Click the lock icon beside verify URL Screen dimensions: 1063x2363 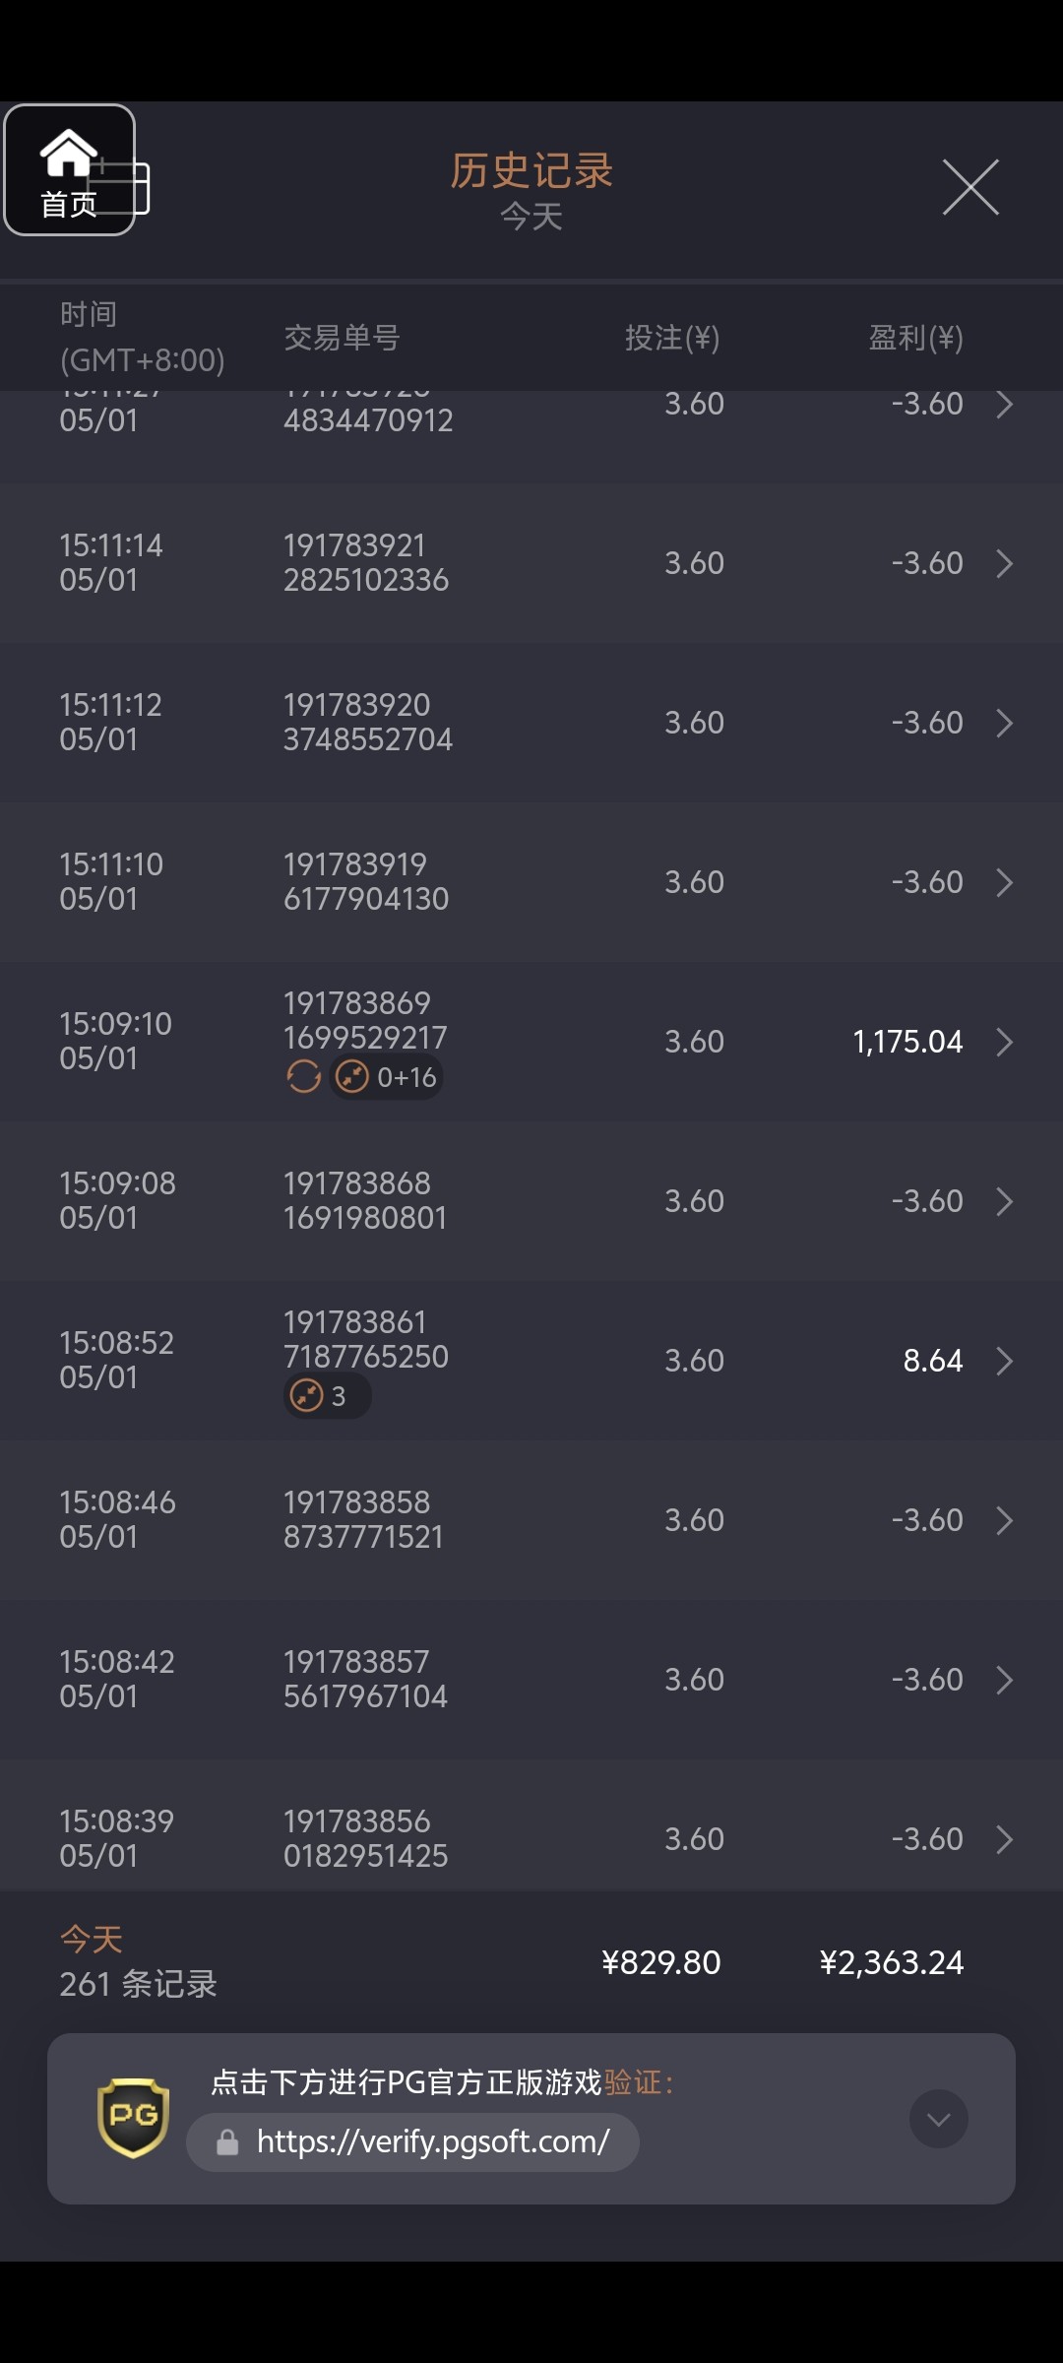(x=227, y=2142)
